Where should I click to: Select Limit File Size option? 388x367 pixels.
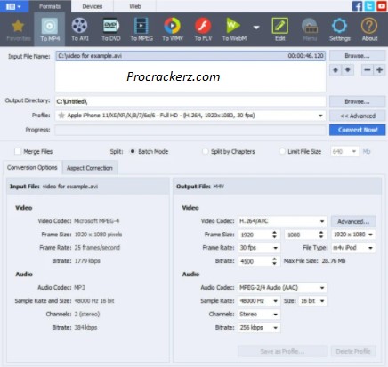(282, 151)
